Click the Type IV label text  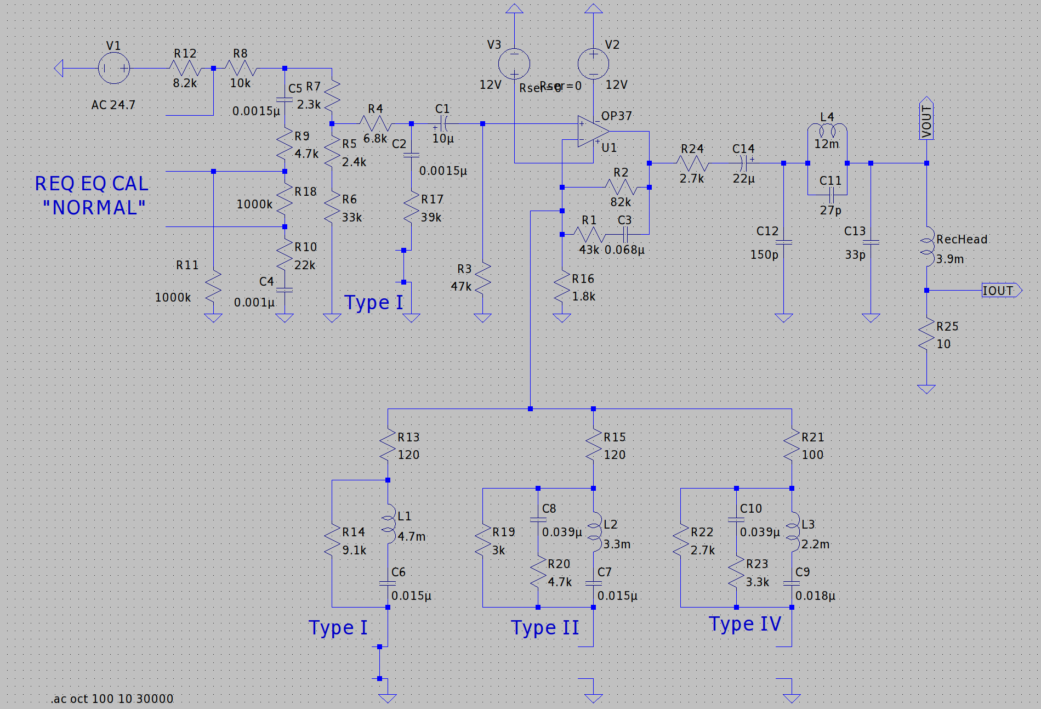coord(744,624)
